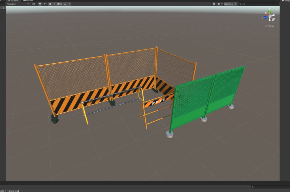This screenshot has width=290, height=192.
Task: Toggle the Gizmos display button
Action: pos(228,4)
